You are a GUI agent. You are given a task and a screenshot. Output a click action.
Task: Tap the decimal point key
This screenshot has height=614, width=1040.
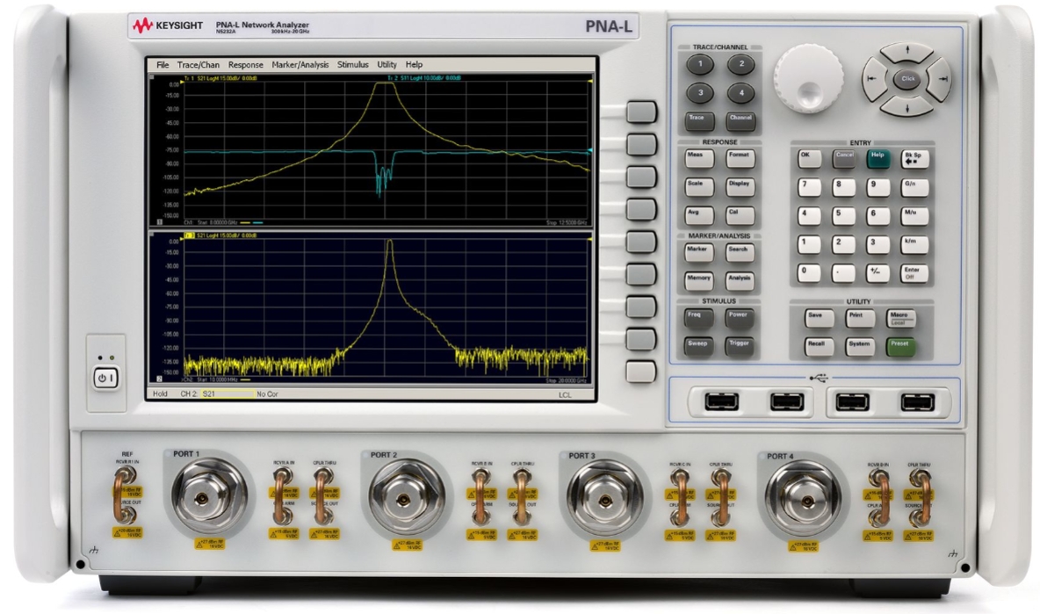pos(843,272)
